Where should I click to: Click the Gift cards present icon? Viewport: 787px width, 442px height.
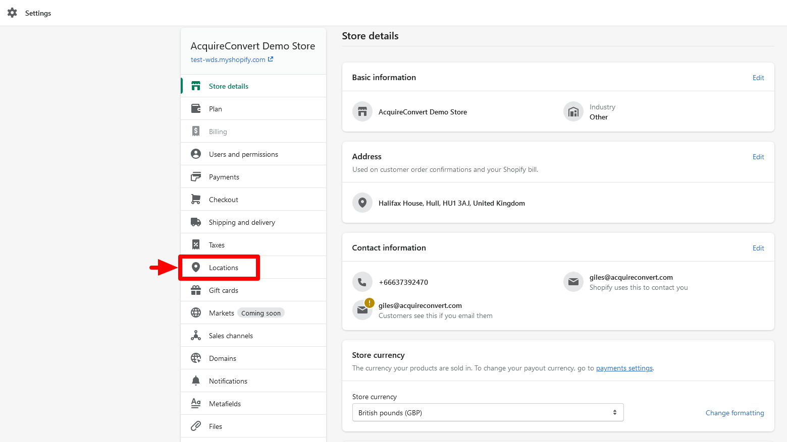(196, 290)
